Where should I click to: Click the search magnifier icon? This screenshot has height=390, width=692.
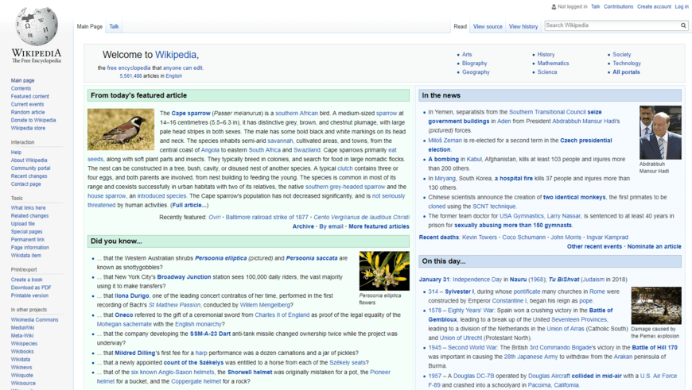(683, 25)
